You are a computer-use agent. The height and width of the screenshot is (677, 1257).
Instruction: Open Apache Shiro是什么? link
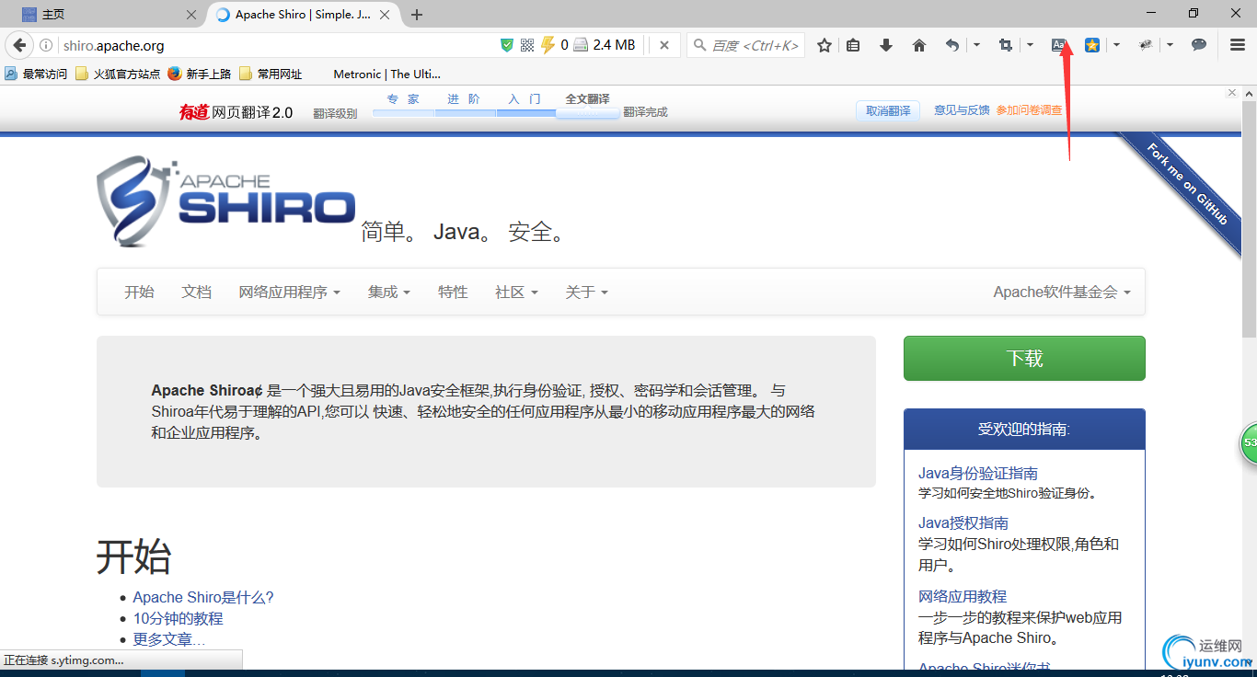pos(203,597)
